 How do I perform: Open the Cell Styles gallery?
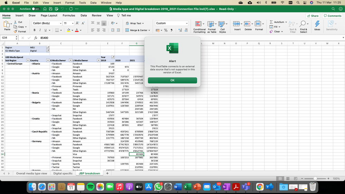coord(222,24)
